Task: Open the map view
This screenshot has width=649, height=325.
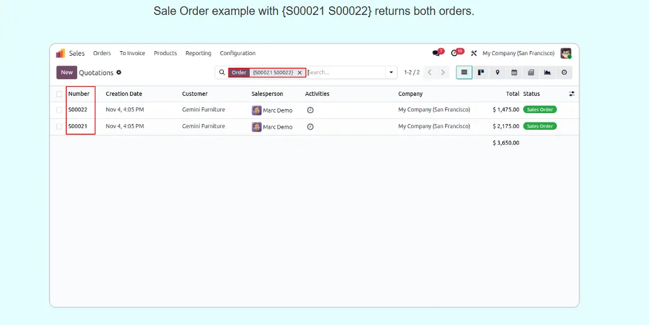Action: 498,72
